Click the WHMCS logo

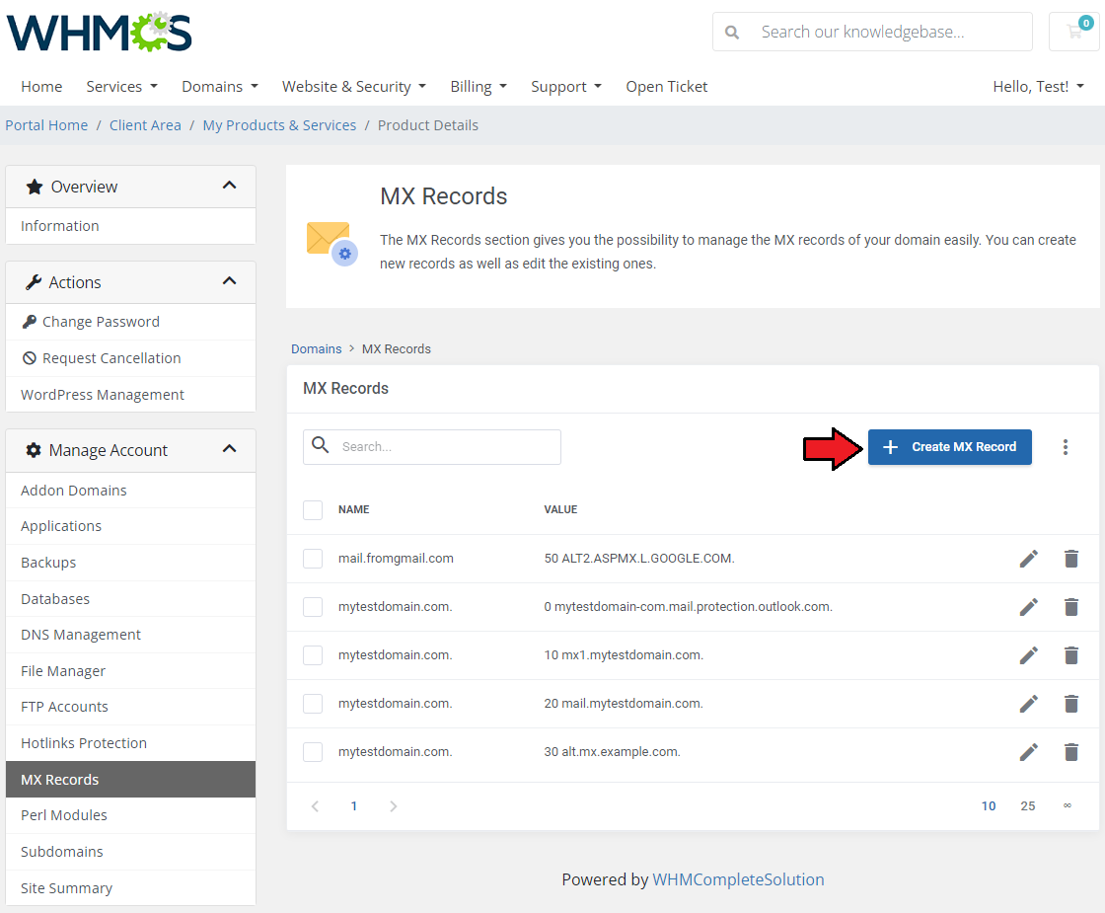100,33
